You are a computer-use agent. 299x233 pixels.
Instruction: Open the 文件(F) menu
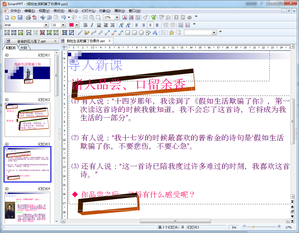15,11
